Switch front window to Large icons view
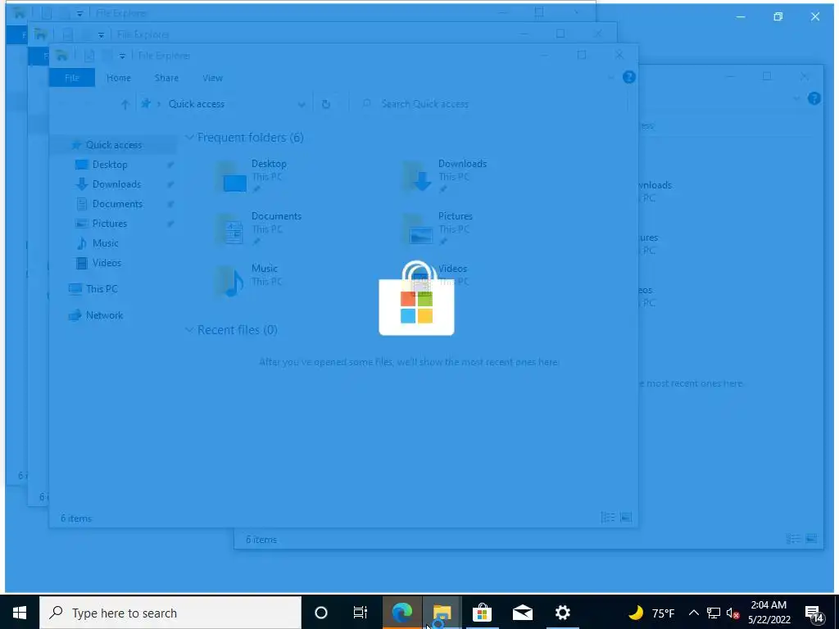Image resolution: width=839 pixels, height=629 pixels. tap(625, 518)
